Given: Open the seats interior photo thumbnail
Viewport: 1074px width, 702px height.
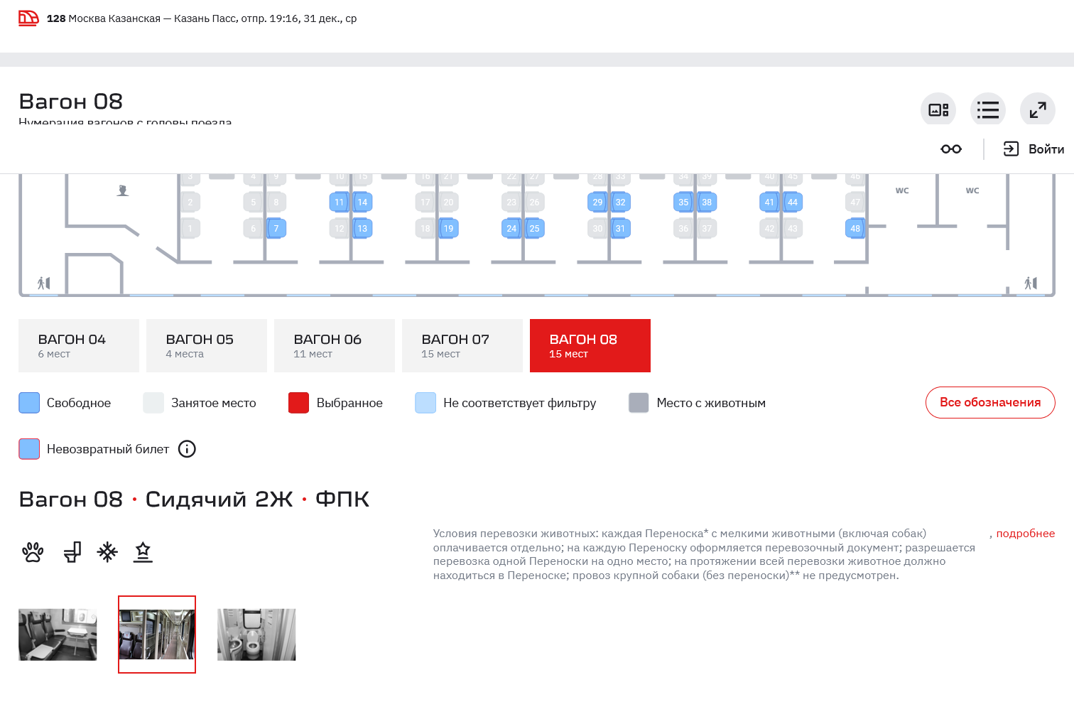Looking at the screenshot, I should tap(58, 634).
